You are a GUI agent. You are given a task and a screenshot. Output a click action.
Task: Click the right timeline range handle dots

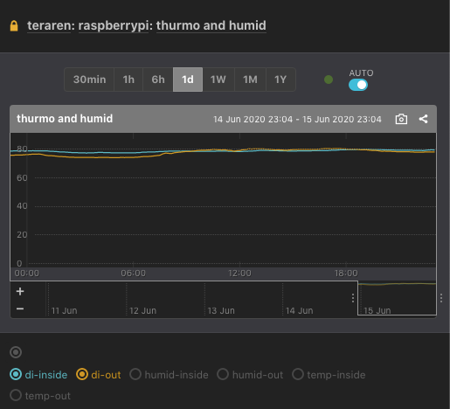[x=441, y=298]
